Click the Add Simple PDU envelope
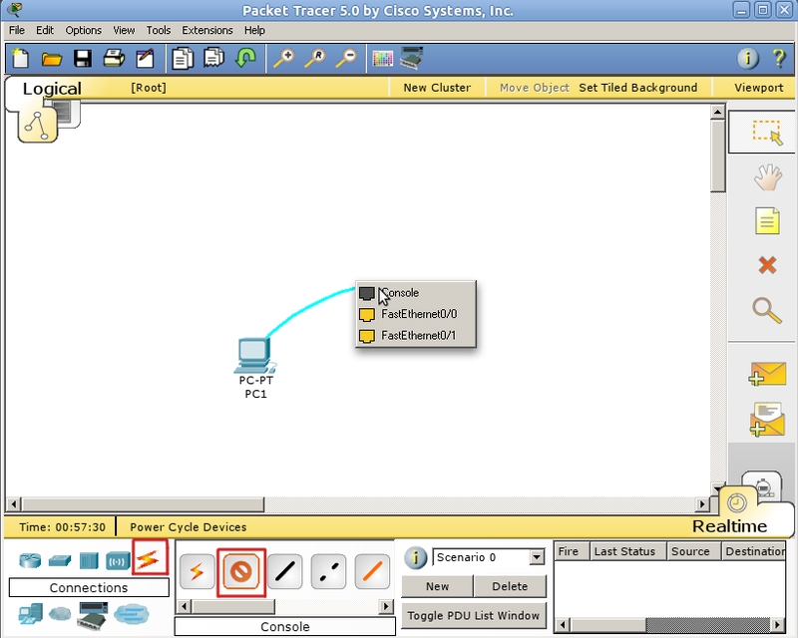 (x=766, y=374)
